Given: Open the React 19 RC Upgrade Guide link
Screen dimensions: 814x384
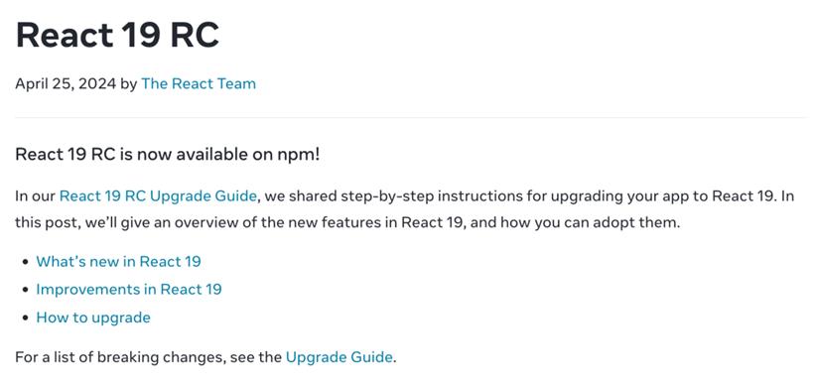Looking at the screenshot, I should pyautogui.click(x=159, y=196).
